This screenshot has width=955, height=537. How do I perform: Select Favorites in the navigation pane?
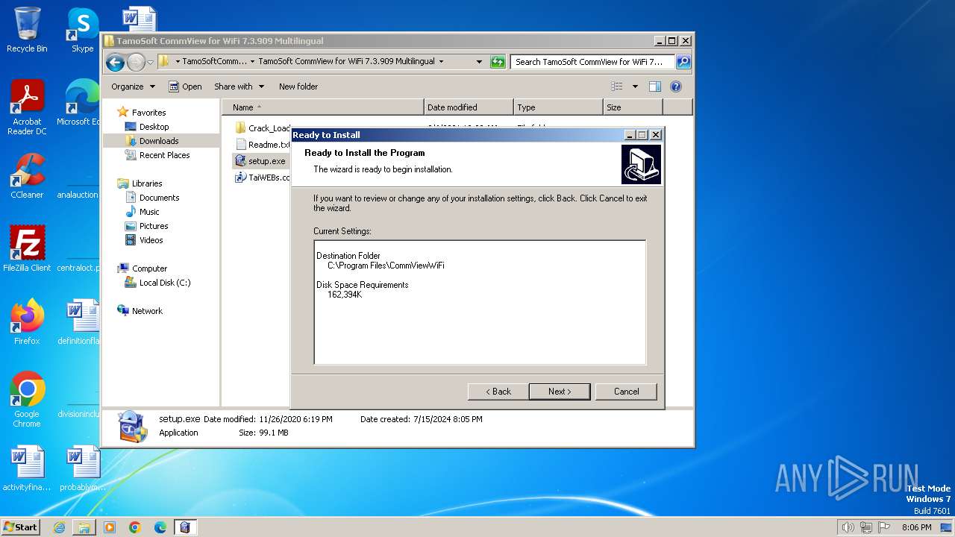pyautogui.click(x=148, y=113)
